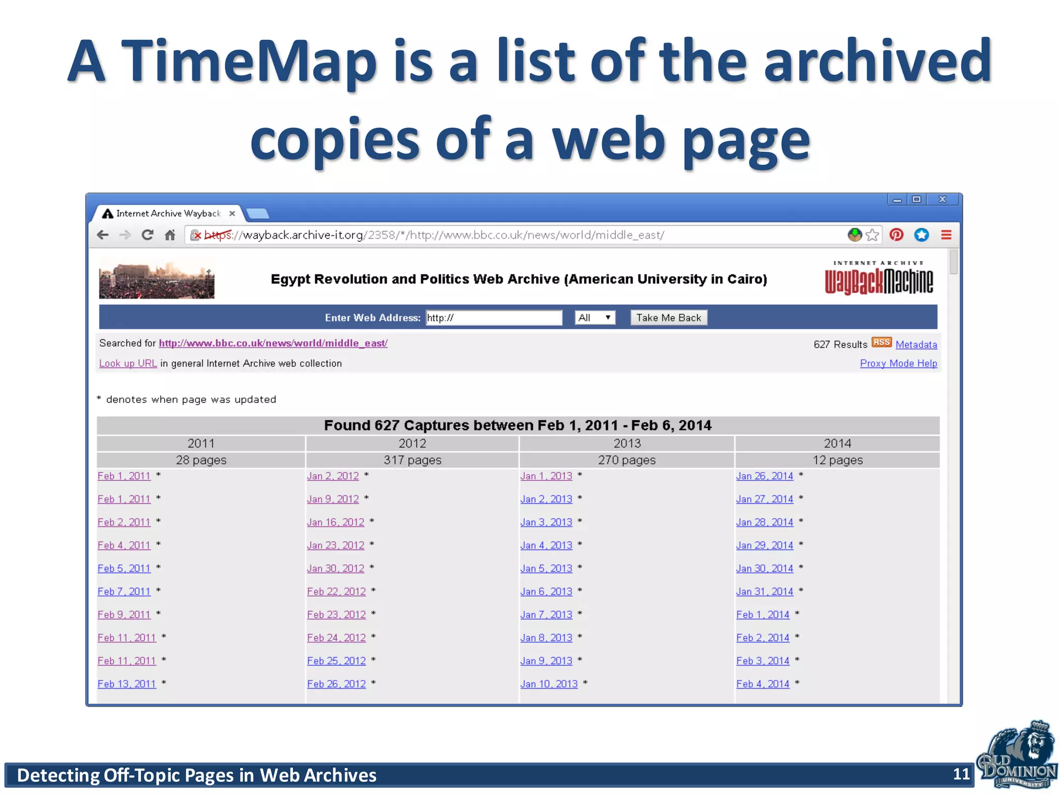Viewport: 1060px width, 795px height.
Task: Open the Feb 13, 2011 capture
Action: (127, 684)
